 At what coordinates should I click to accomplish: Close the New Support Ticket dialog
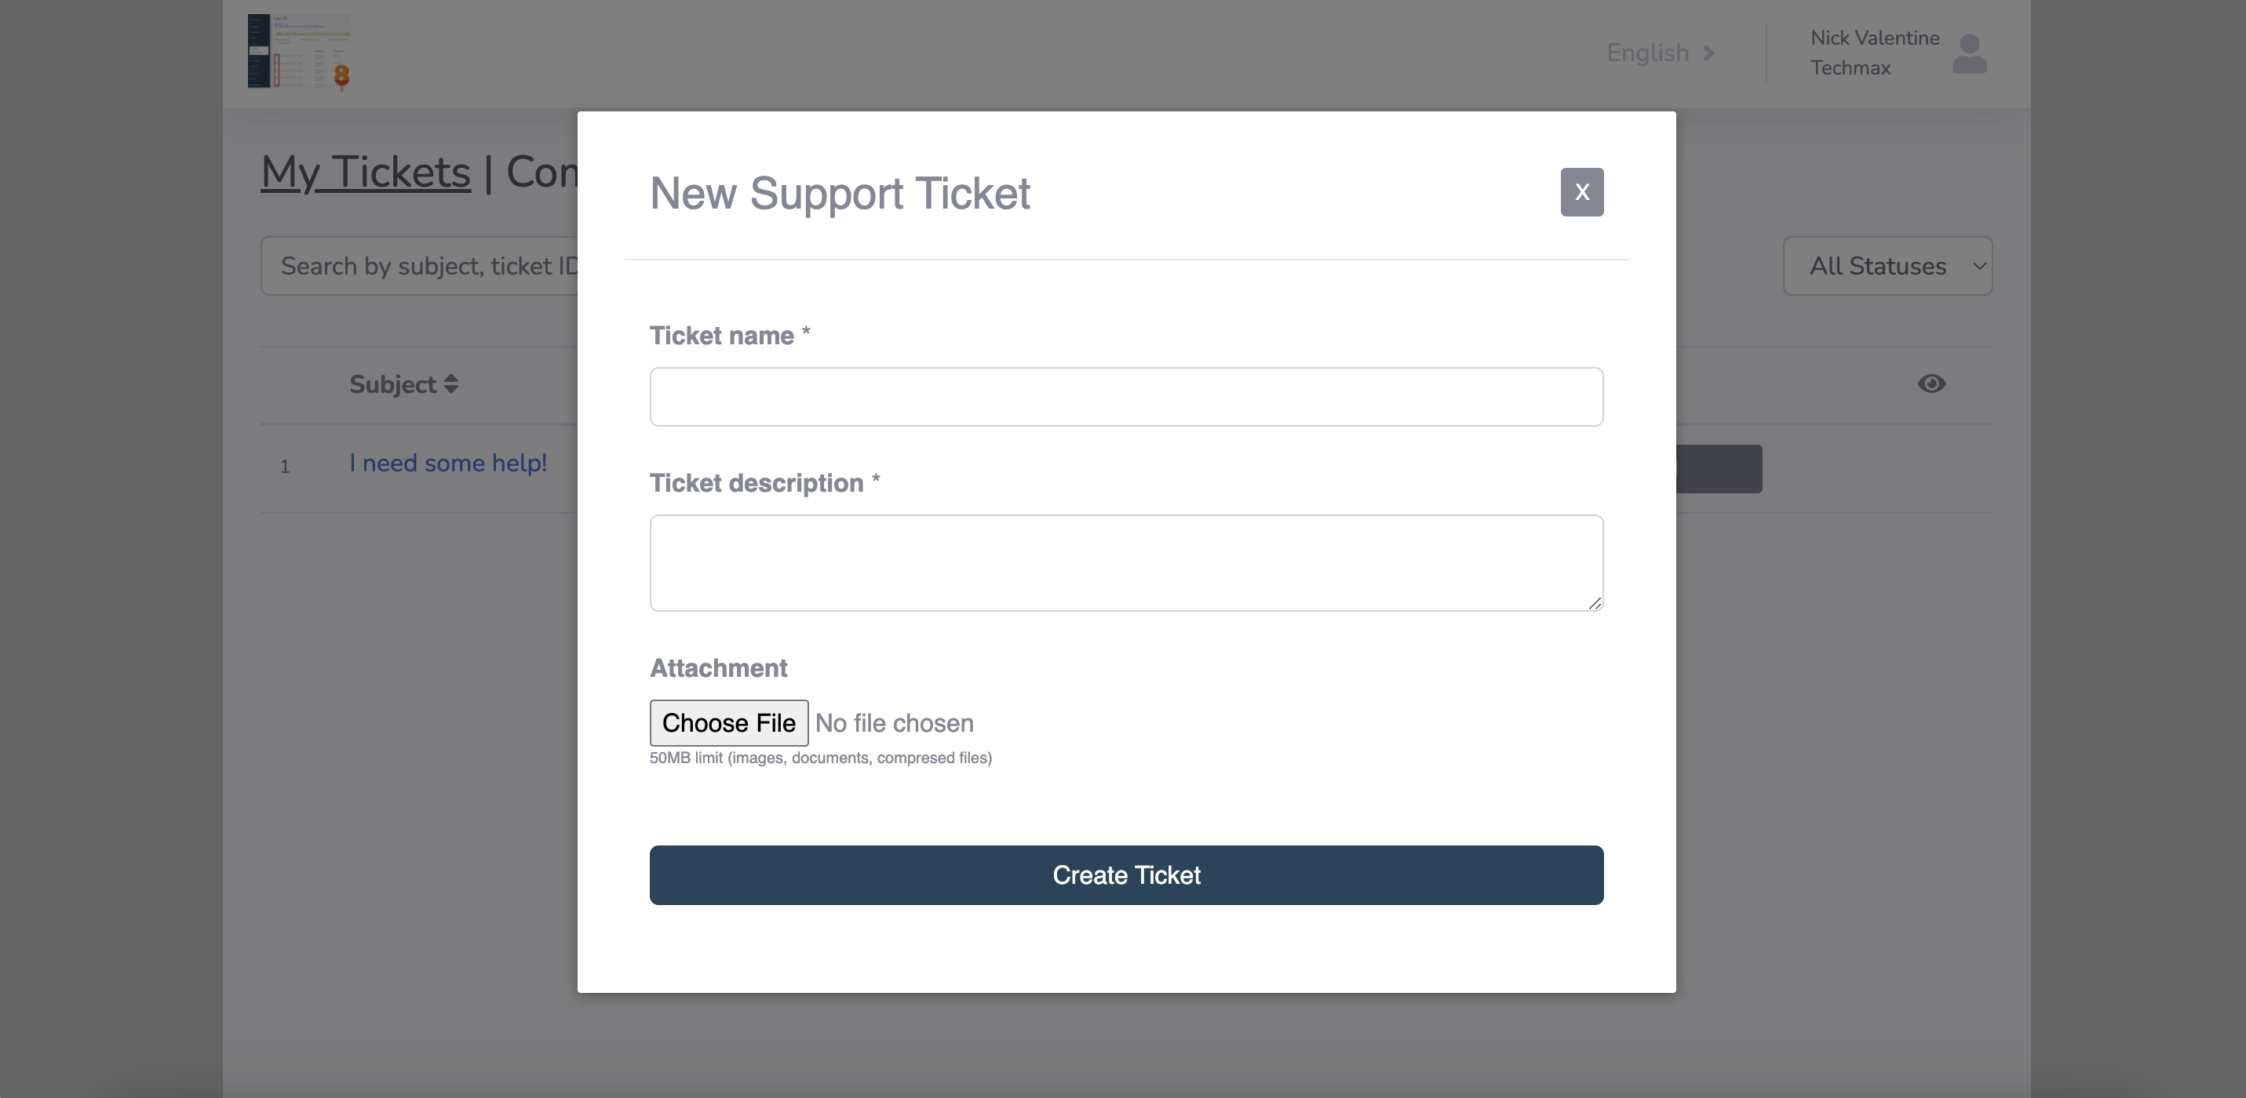pyautogui.click(x=1581, y=191)
